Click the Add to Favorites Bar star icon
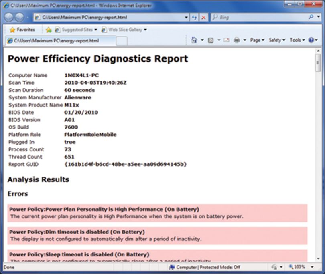The image size is (325, 274). click(49, 30)
